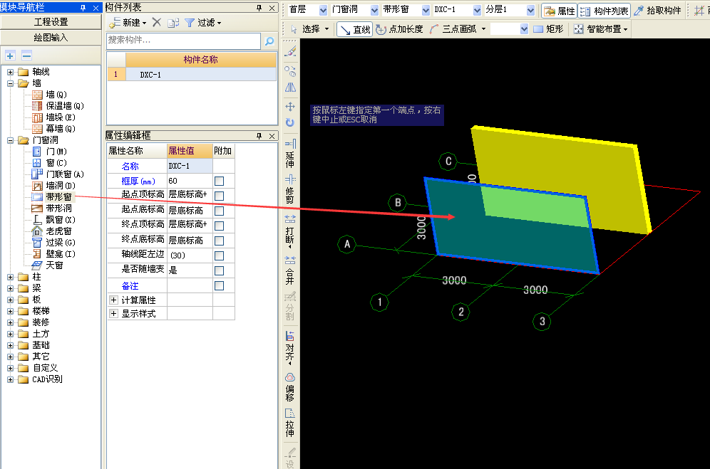The height and width of the screenshot is (469, 710).
Task: Toggle the 属性 properties panel button
Action: [x=560, y=11]
